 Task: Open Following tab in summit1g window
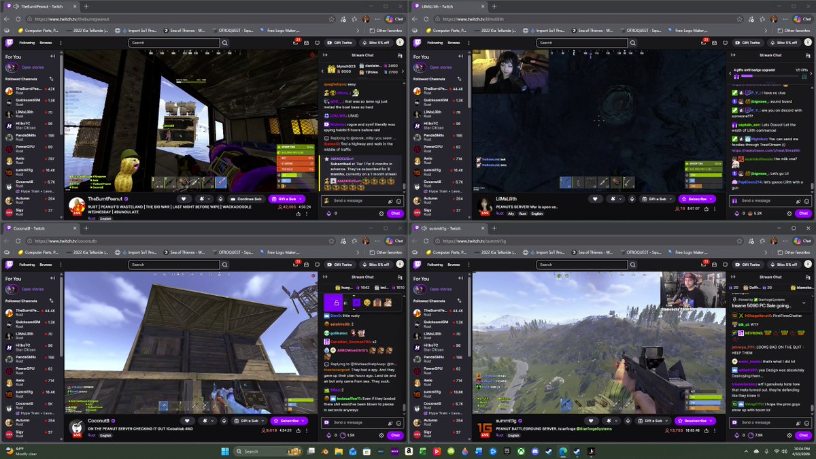point(435,265)
